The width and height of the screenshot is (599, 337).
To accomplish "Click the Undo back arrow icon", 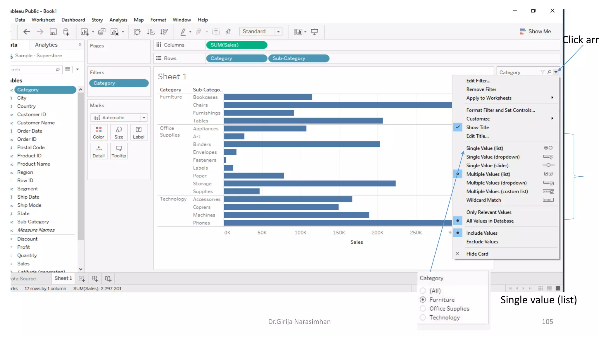I will pyautogui.click(x=27, y=32).
